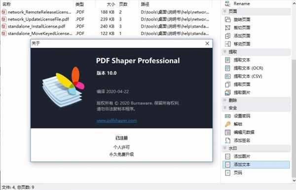
Task: Click the 编辑元数据 edit metadata icon
Action: coord(227,132)
